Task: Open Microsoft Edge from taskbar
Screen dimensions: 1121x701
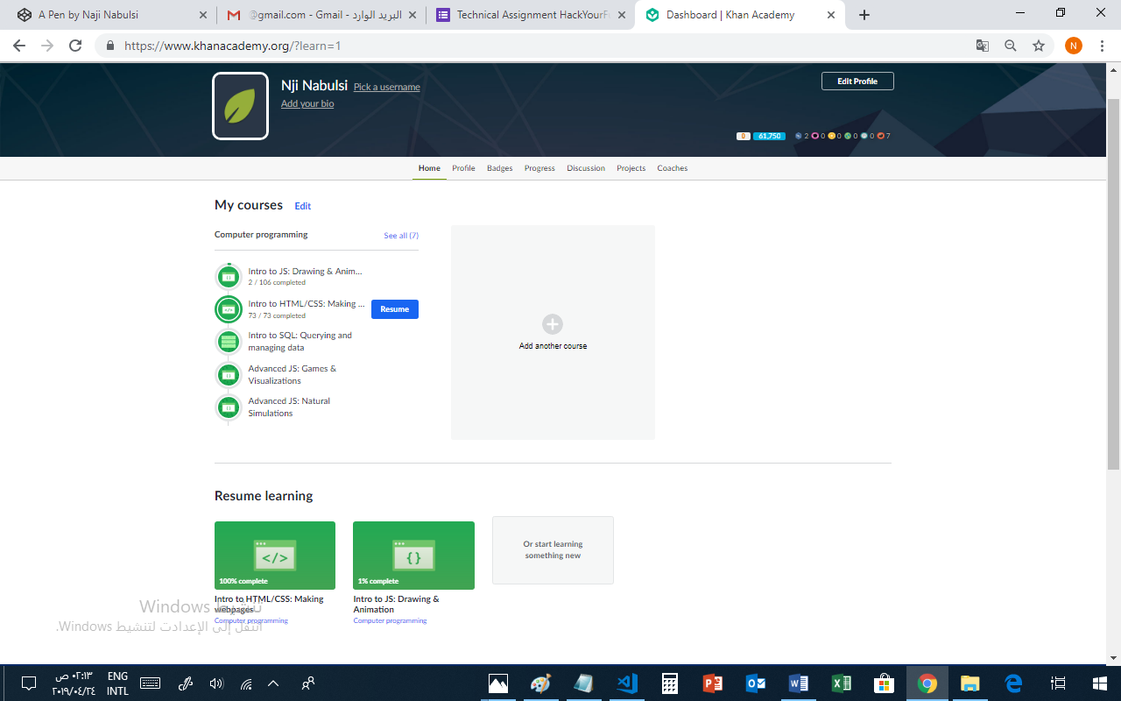Action: coord(1013,683)
